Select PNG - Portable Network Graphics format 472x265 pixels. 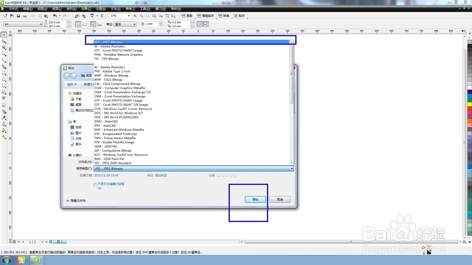tap(118, 55)
